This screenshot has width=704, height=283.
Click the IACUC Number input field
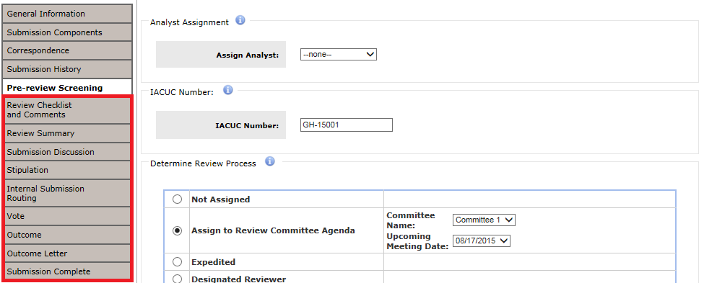click(346, 125)
